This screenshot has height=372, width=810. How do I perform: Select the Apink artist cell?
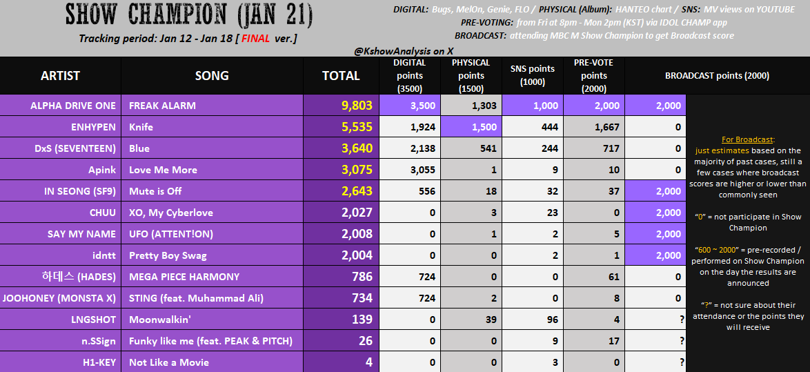coord(61,170)
